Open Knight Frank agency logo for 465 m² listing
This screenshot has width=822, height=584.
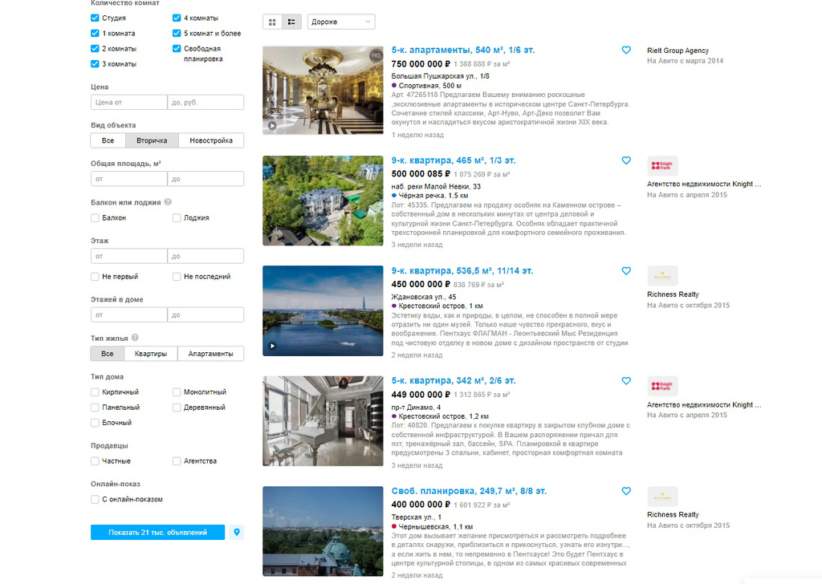click(x=662, y=166)
